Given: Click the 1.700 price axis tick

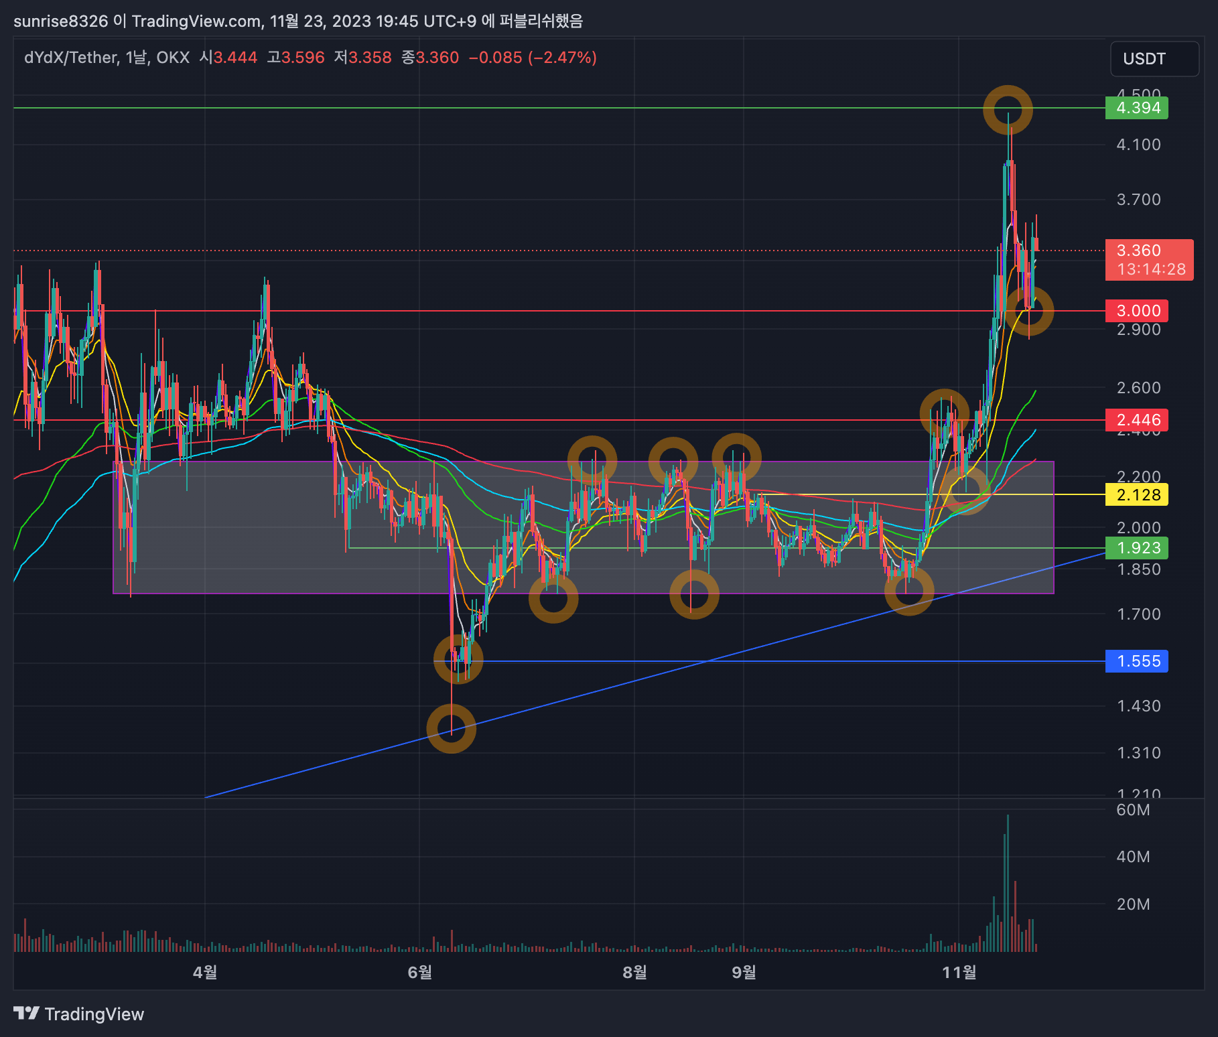Looking at the screenshot, I should click(1138, 614).
